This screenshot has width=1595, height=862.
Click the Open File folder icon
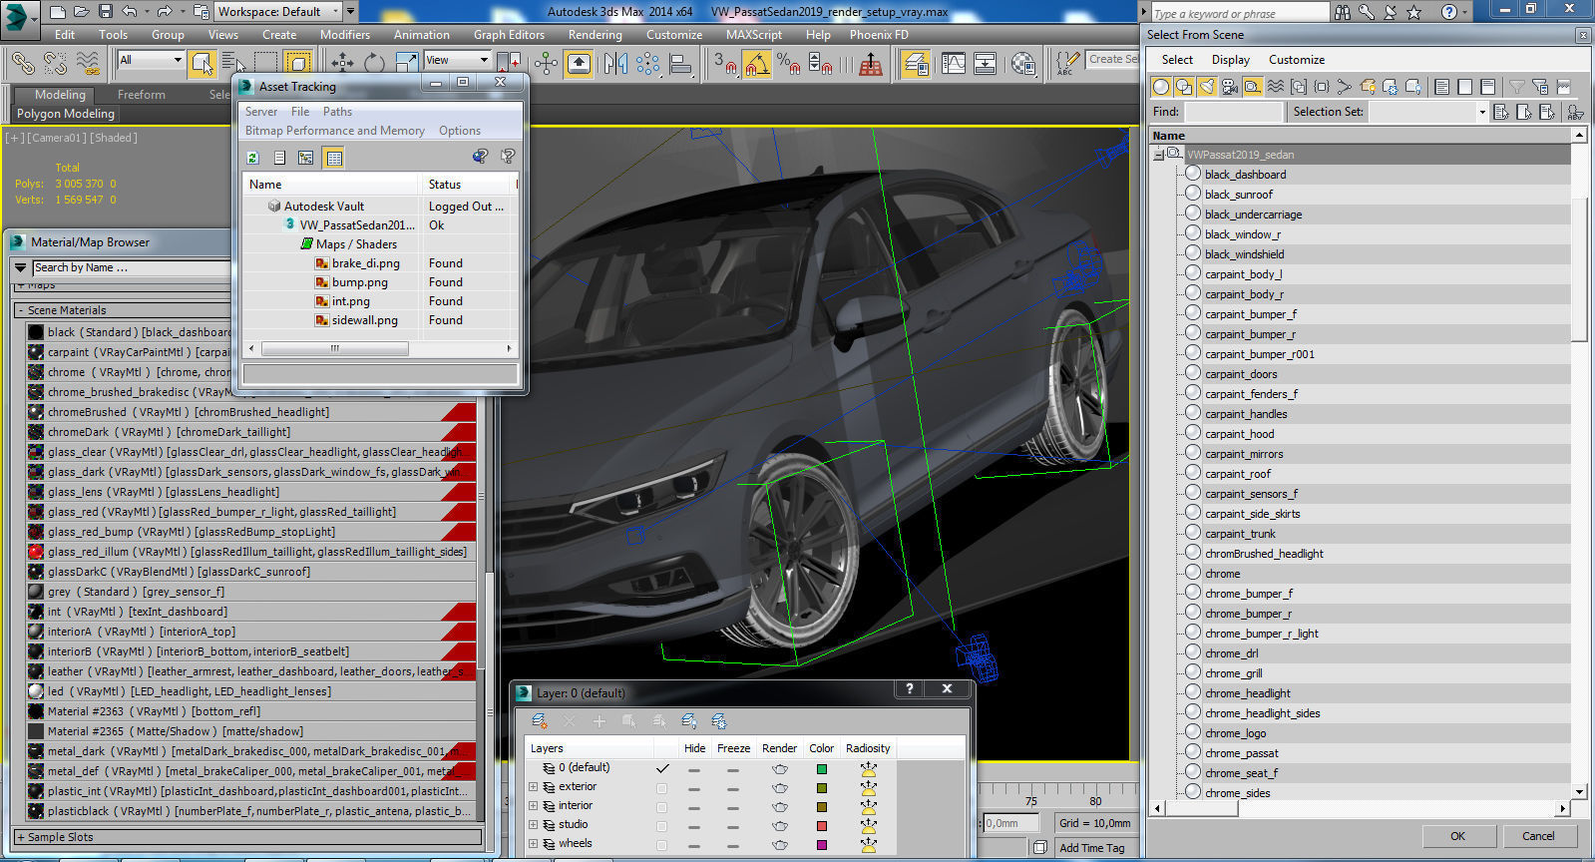82,12
